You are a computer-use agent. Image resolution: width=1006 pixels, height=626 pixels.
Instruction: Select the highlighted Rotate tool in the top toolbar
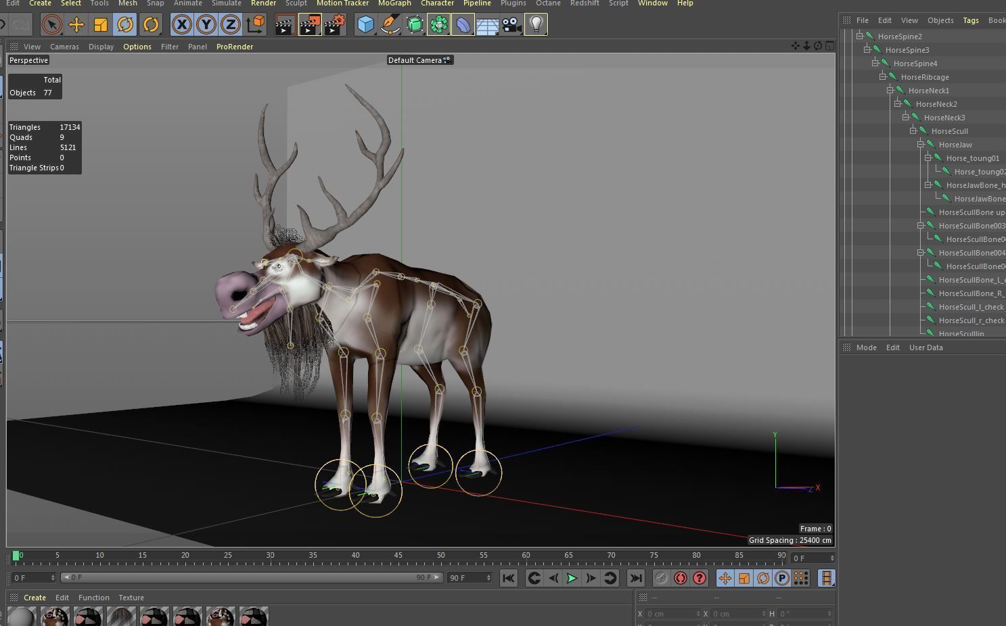point(125,25)
